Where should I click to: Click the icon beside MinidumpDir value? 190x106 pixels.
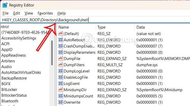60,90
